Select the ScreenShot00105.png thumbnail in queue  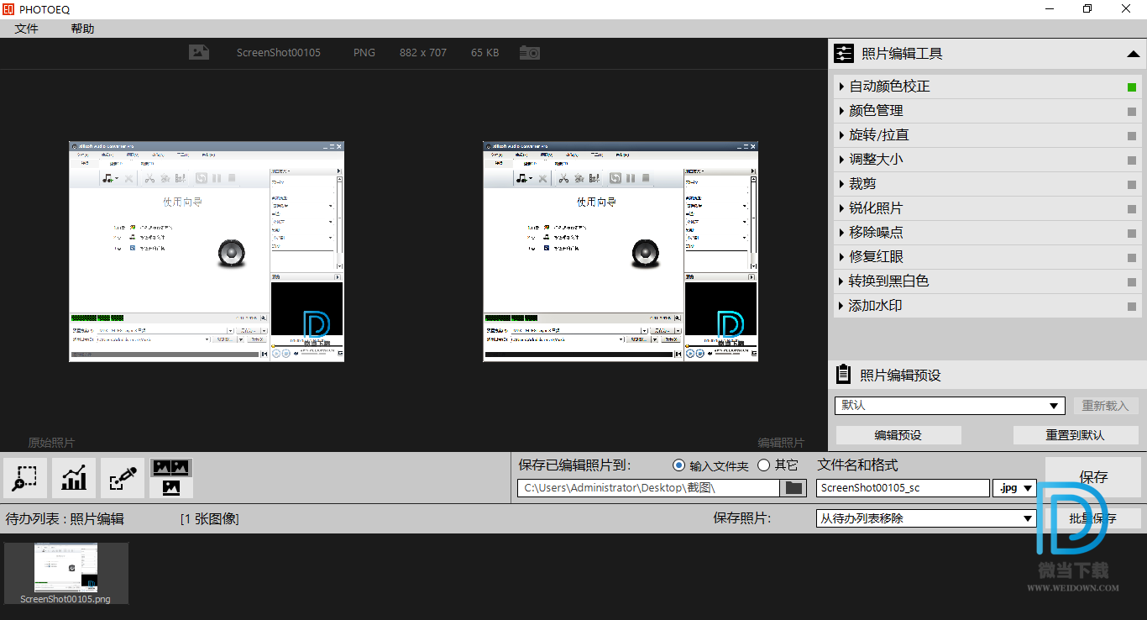[x=65, y=573]
